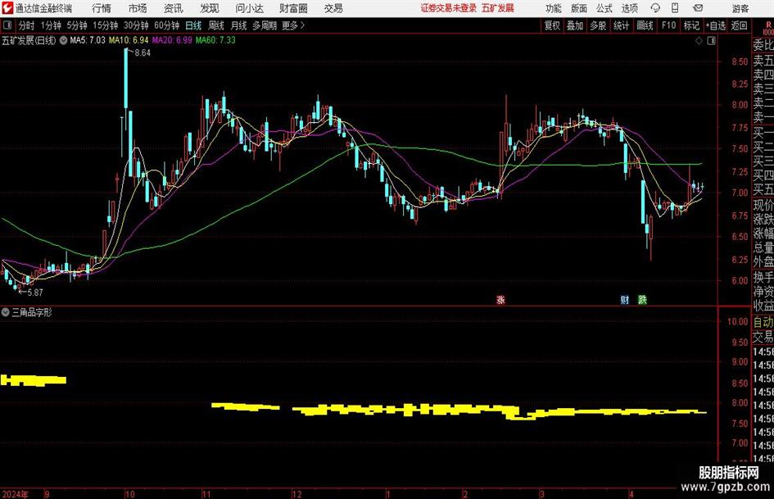Click the 多股 multi-stock button
This screenshot has width=774, height=499.
(x=598, y=25)
